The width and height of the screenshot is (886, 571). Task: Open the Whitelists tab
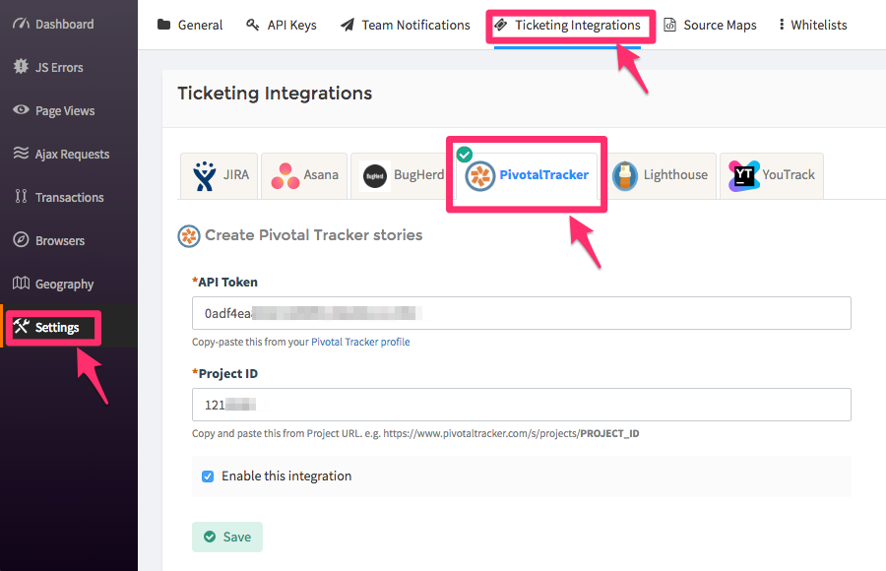(x=812, y=25)
